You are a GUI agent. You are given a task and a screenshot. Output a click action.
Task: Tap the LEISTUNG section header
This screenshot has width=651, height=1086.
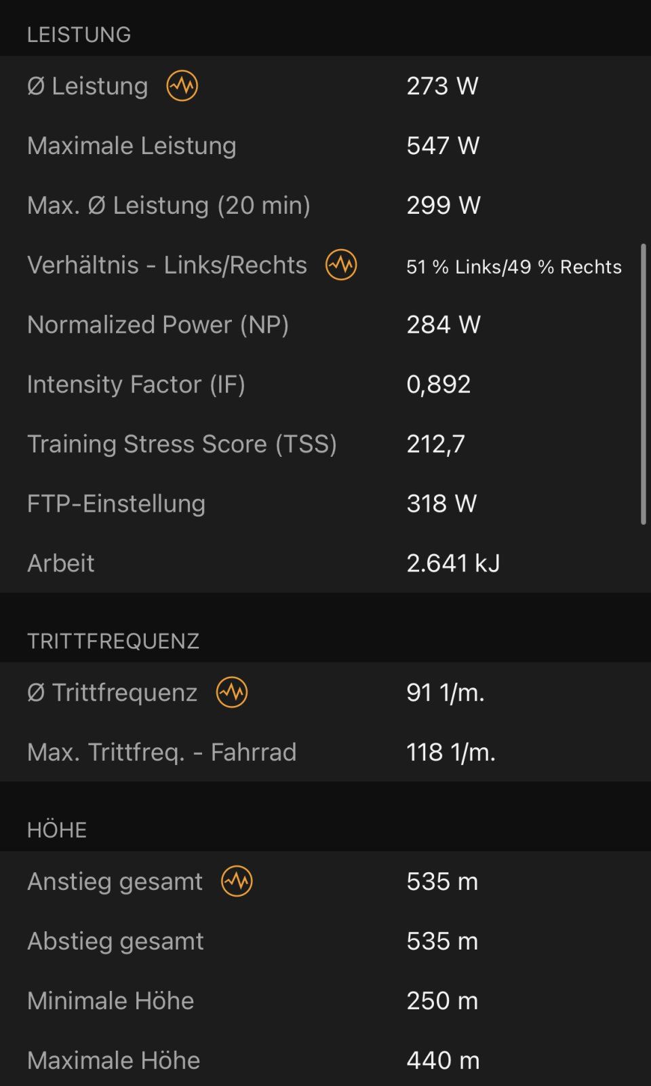(79, 35)
